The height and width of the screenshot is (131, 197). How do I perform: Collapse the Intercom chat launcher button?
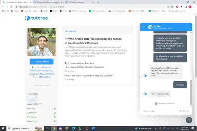pos(189,120)
